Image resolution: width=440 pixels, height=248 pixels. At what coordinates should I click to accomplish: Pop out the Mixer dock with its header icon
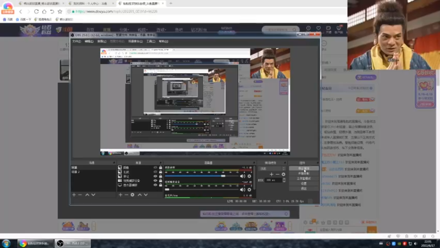254,163
